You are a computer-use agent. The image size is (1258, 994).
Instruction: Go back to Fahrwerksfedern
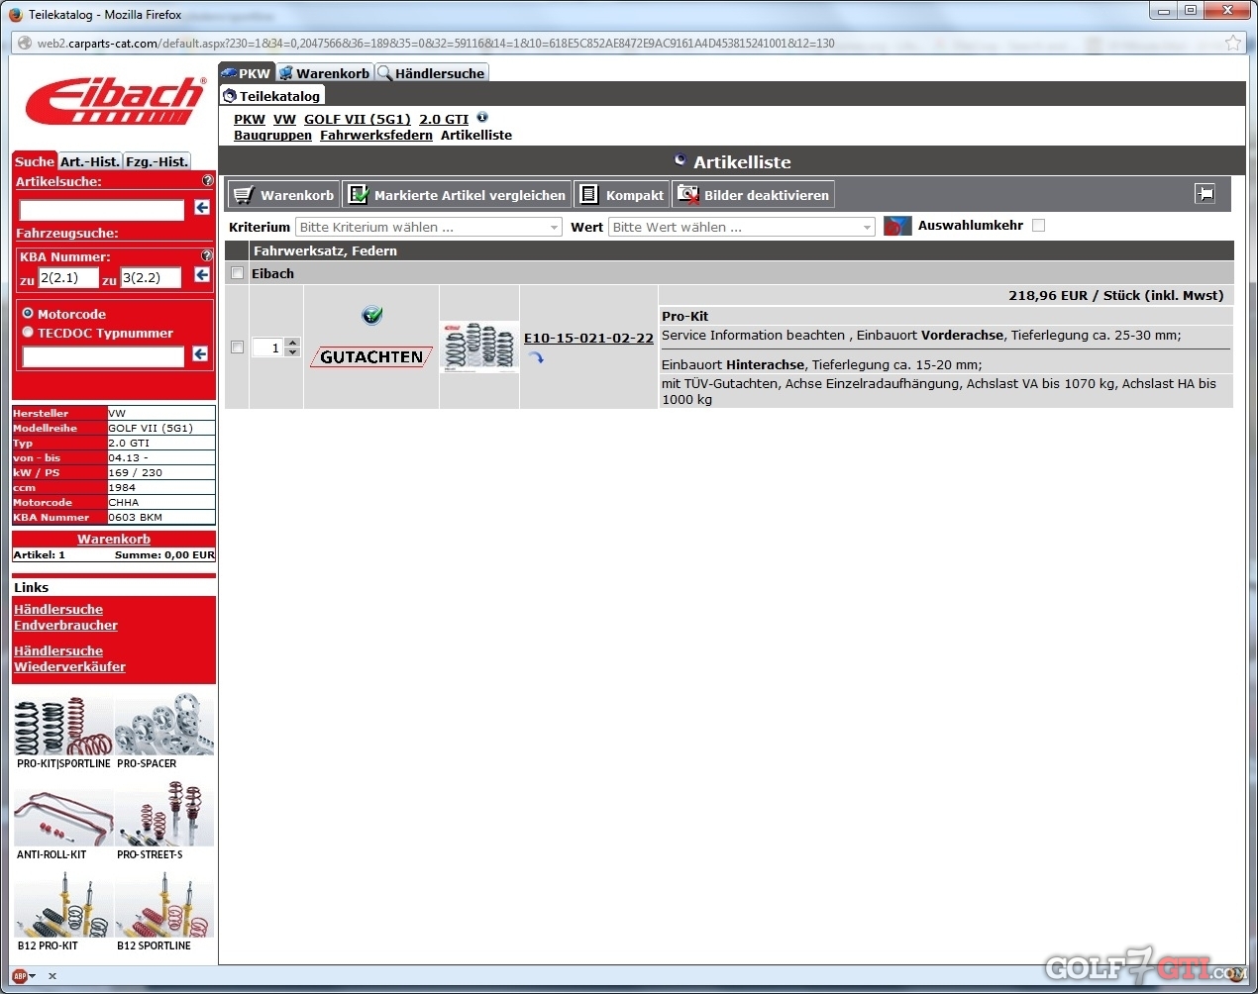[x=376, y=135]
